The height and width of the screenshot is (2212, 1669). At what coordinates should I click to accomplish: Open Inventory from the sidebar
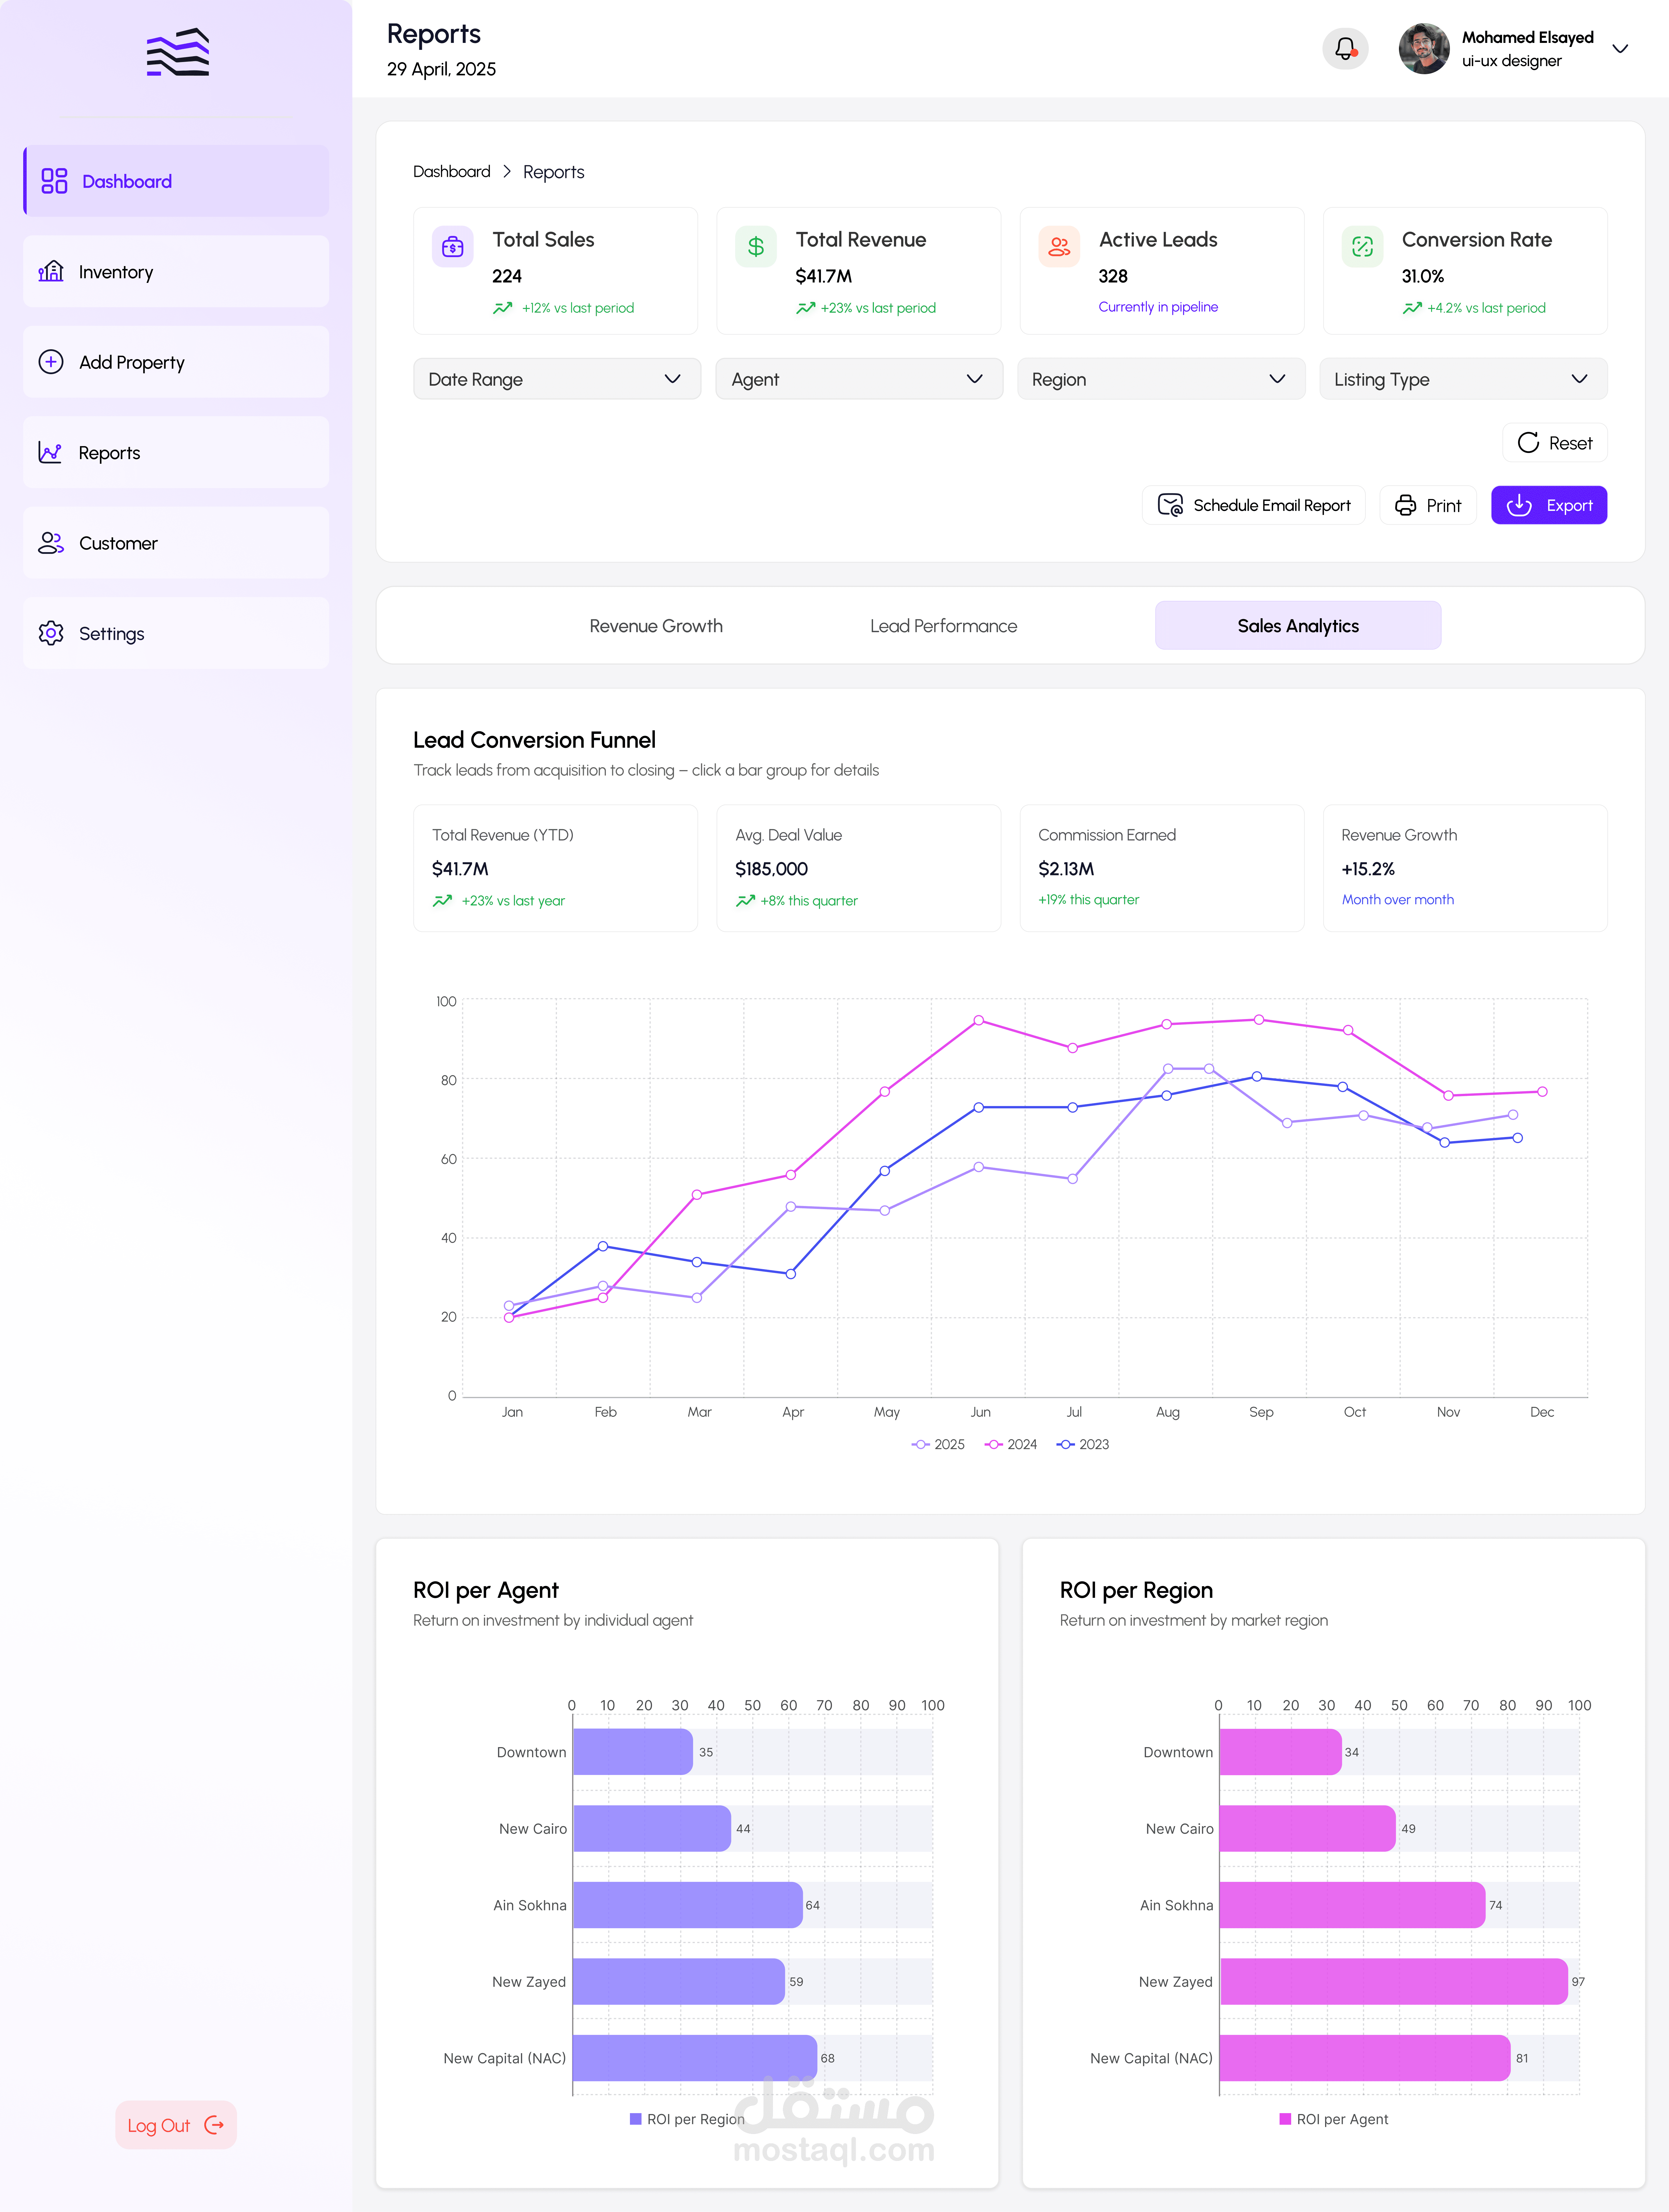[x=176, y=271]
